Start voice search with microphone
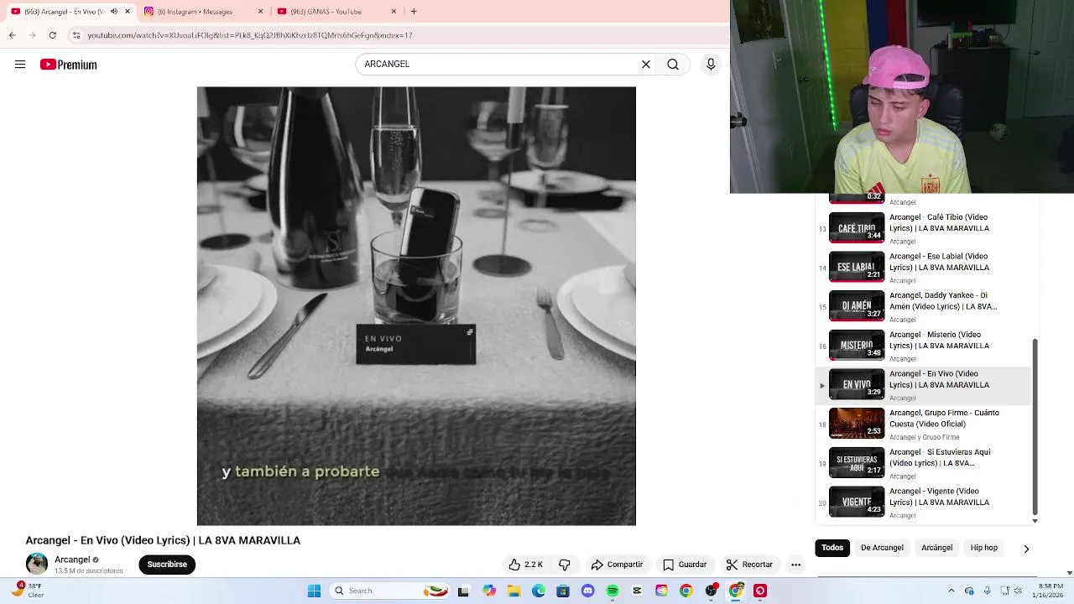The image size is (1074, 604). click(711, 65)
